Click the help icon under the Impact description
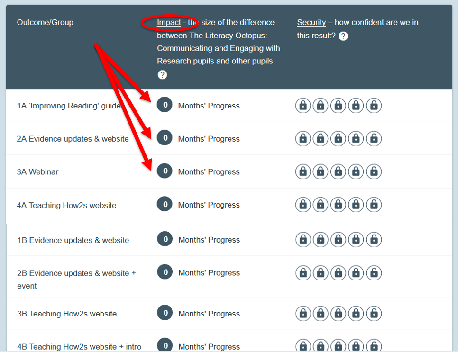 [x=162, y=75]
